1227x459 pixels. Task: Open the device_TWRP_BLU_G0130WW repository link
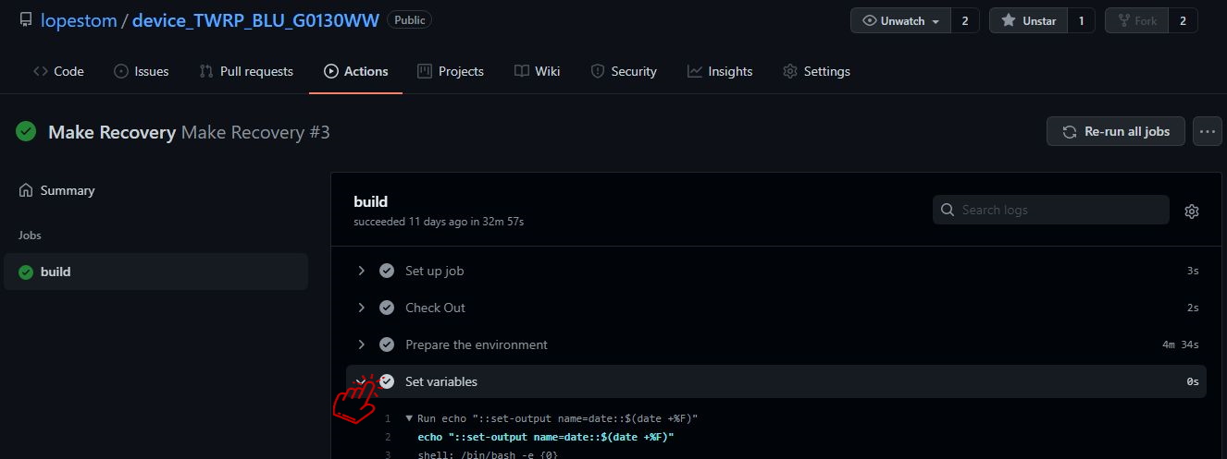point(255,19)
